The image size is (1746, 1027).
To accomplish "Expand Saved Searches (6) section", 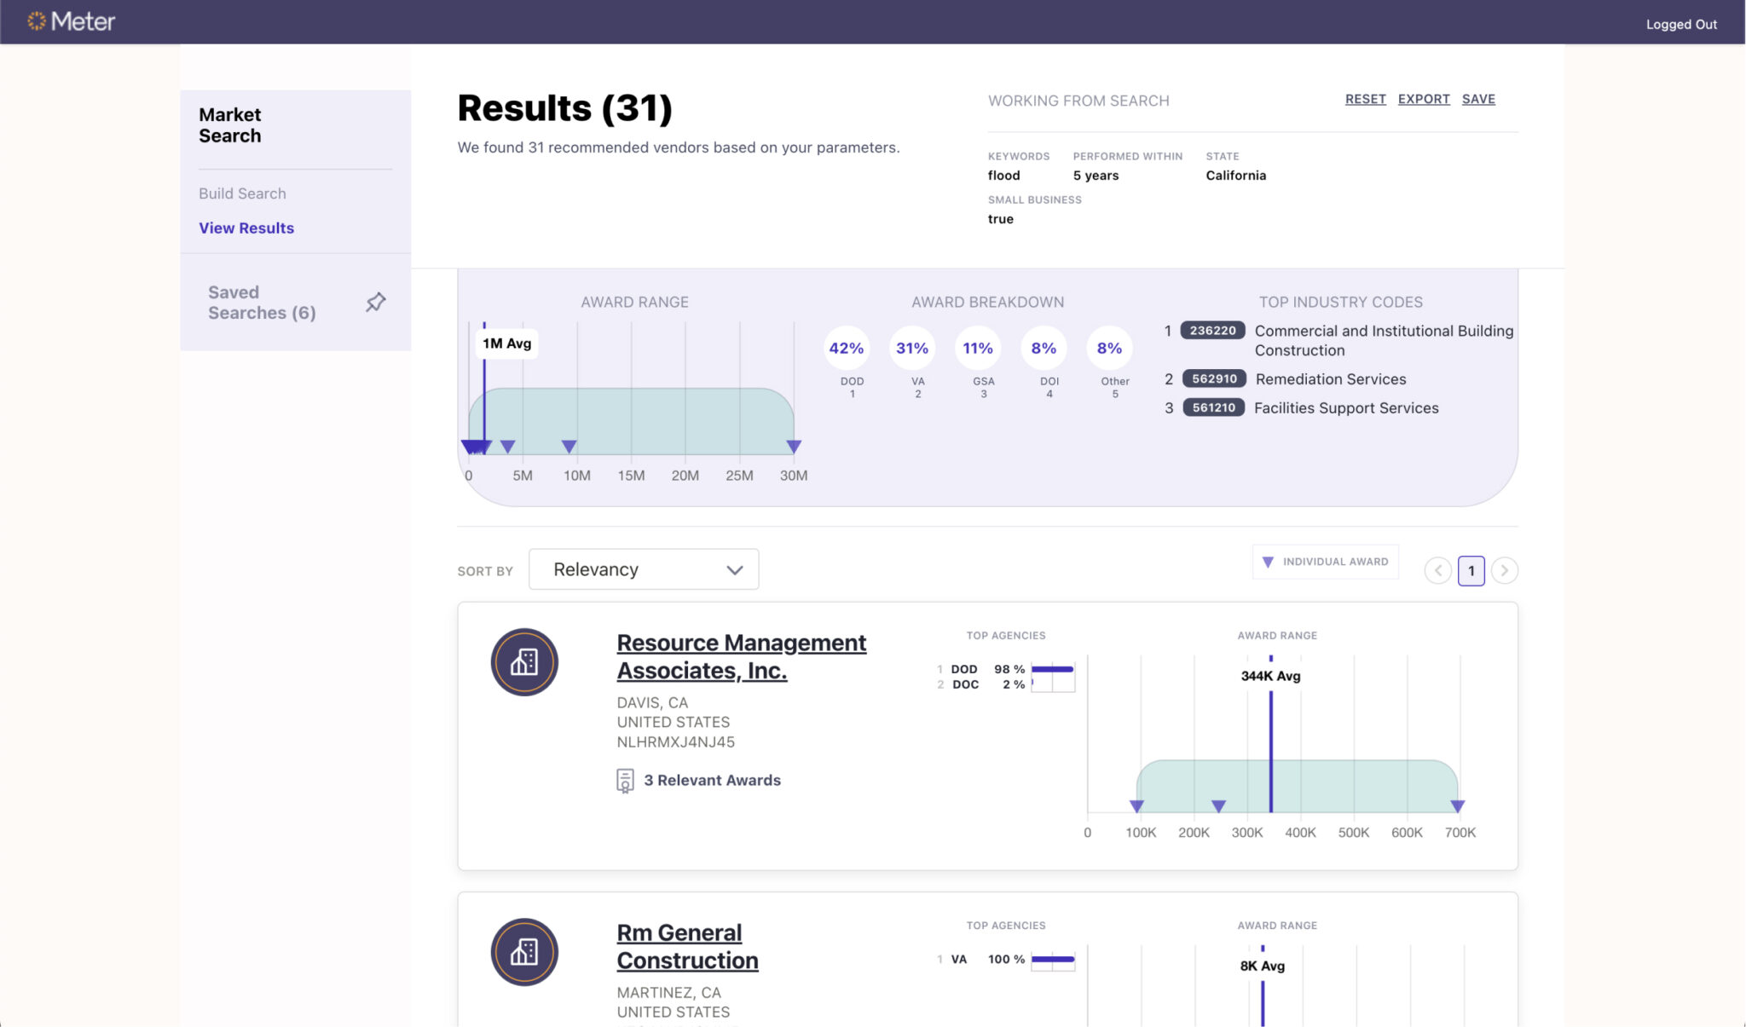I will [x=262, y=303].
